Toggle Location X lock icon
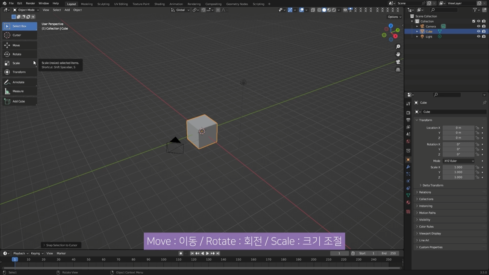The width and height of the screenshot is (489, 275). [477, 128]
